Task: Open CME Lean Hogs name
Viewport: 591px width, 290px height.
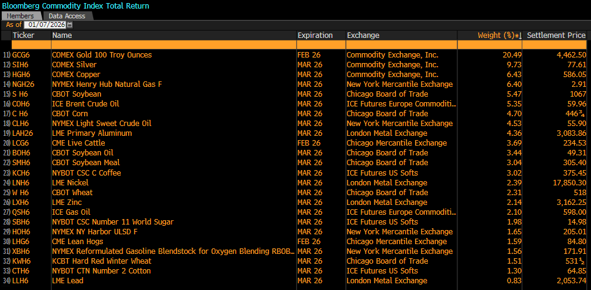Action: click(x=78, y=242)
